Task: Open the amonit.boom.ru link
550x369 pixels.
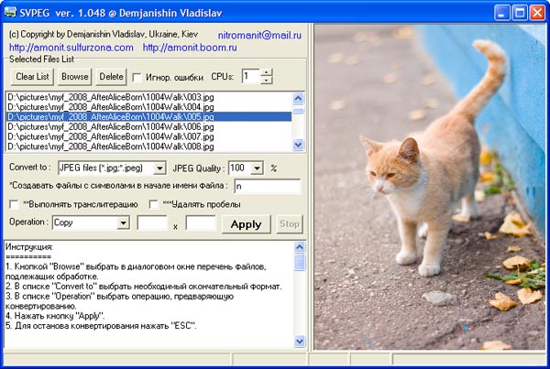Action: 190,48
